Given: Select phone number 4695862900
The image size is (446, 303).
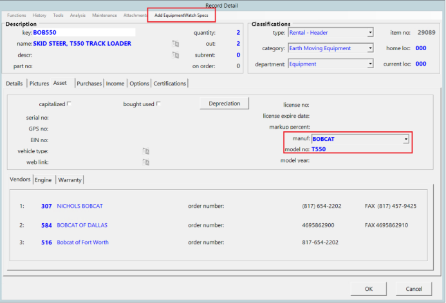Looking at the screenshot, I should tap(318, 225).
